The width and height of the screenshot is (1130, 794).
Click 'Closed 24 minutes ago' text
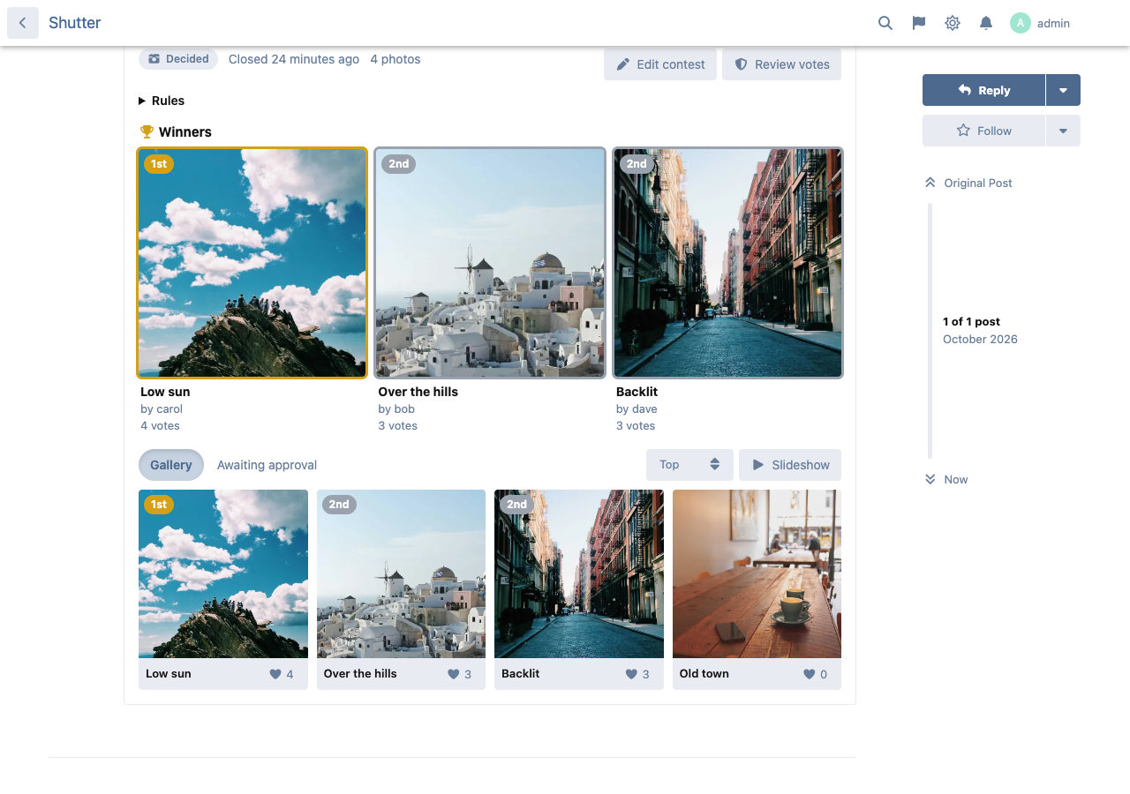click(294, 59)
